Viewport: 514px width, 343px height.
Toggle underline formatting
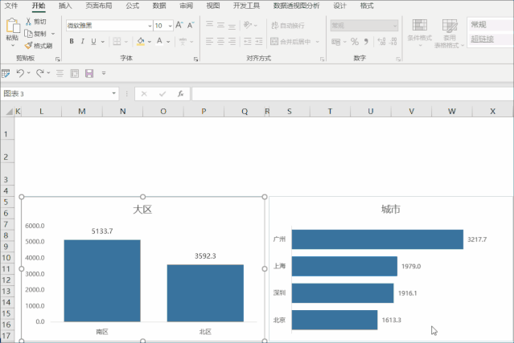point(94,41)
